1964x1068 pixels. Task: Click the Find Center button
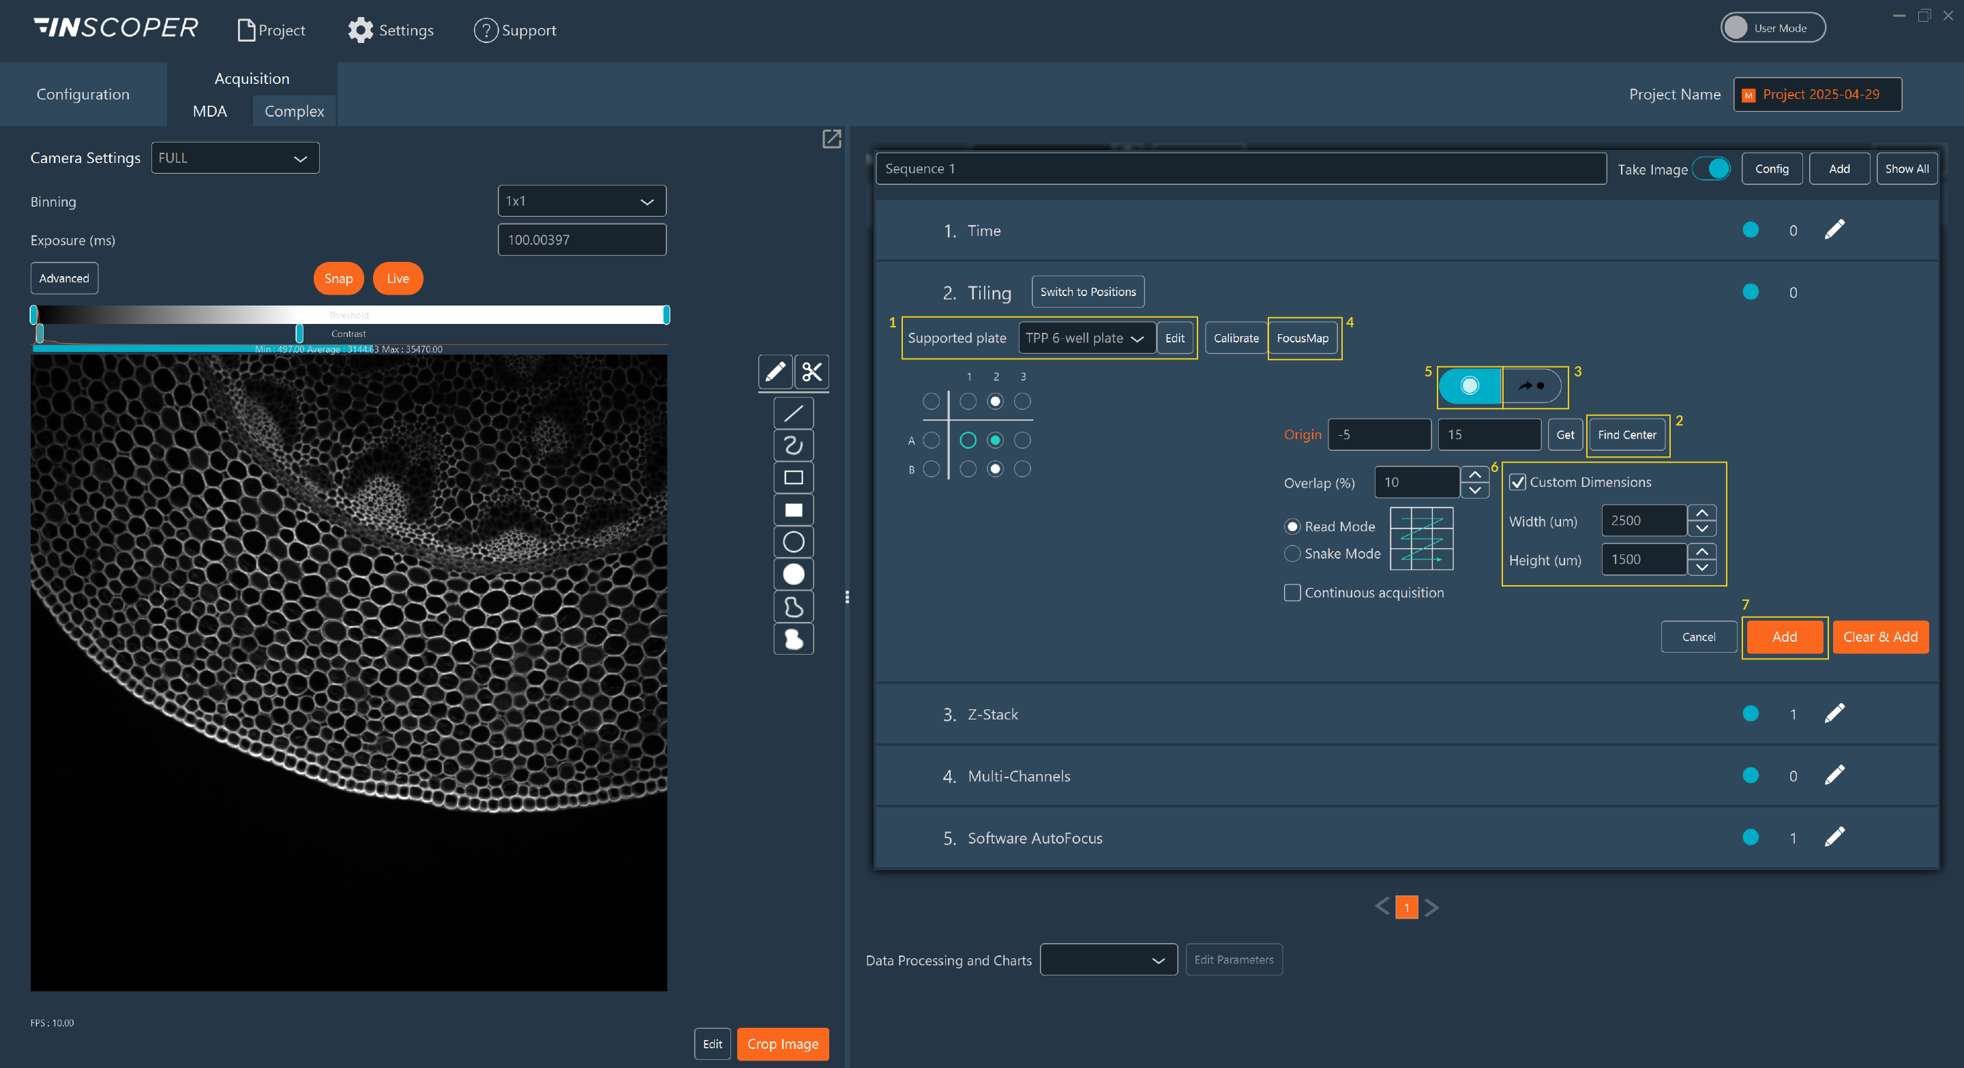coord(1626,434)
